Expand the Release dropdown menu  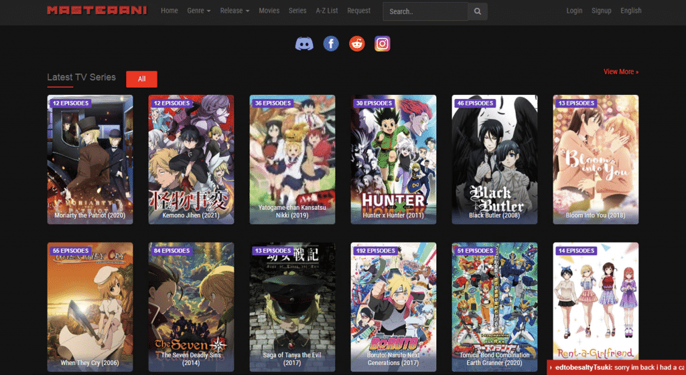point(234,11)
